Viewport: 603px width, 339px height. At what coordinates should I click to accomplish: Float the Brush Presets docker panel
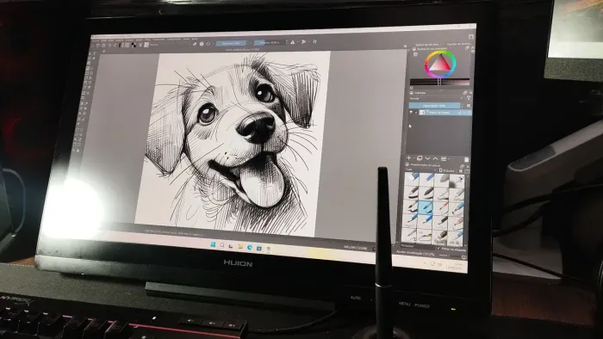(x=463, y=166)
